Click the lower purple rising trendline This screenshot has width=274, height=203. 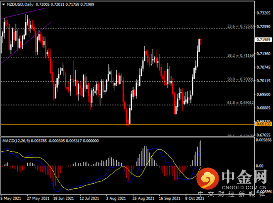click(x=26, y=42)
